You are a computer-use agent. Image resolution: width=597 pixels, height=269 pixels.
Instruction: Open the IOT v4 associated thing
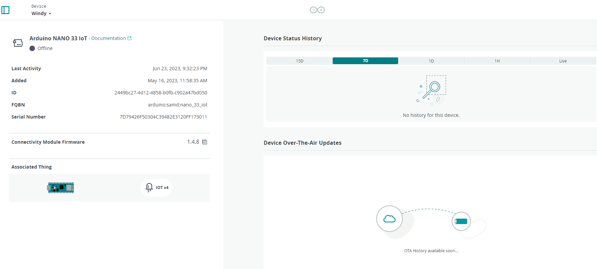point(156,188)
